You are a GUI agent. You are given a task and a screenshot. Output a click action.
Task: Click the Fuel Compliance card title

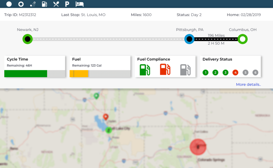153,59
